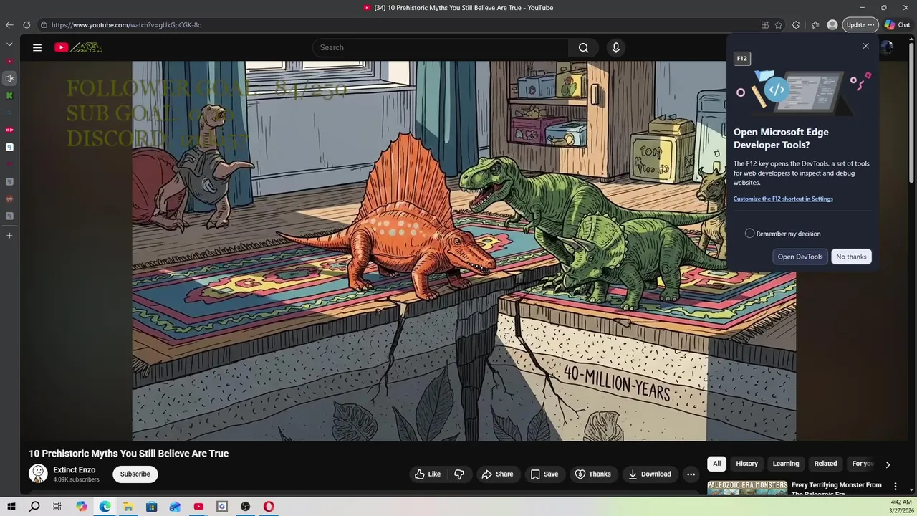Select the History filter chip
This screenshot has width=917, height=516.
point(746,464)
